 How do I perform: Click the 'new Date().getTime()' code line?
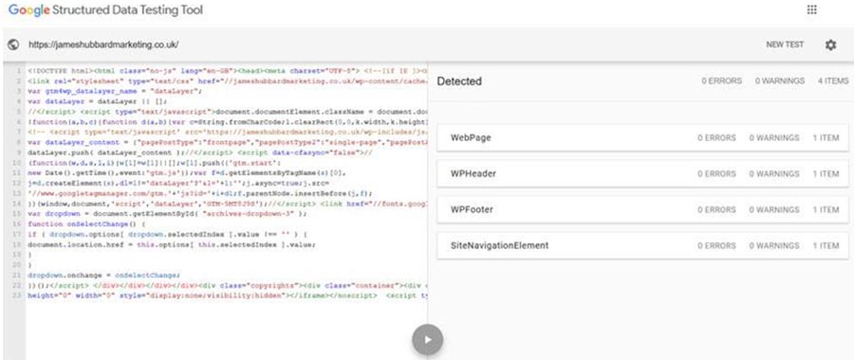pos(186,173)
